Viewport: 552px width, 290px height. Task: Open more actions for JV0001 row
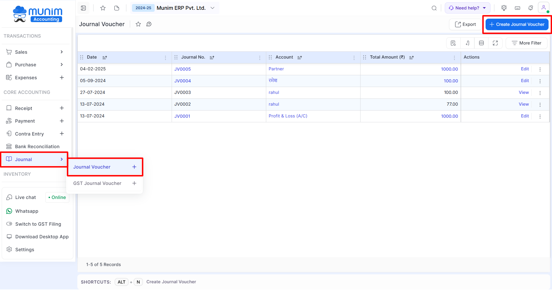(540, 116)
